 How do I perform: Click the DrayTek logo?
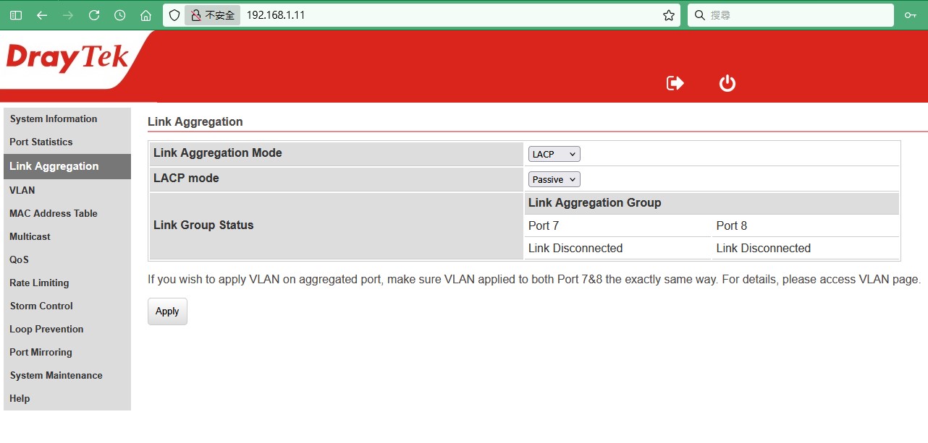point(67,59)
